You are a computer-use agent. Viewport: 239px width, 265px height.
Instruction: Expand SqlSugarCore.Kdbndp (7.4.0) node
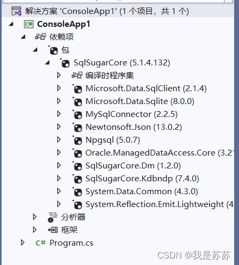pyautogui.click(x=59, y=178)
